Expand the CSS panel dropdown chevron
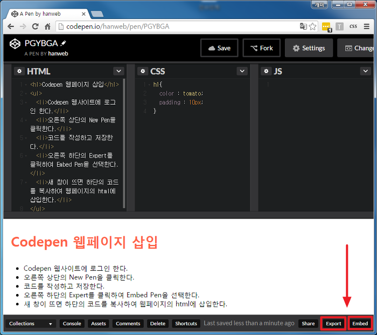This screenshot has width=377, height=335. [x=242, y=71]
